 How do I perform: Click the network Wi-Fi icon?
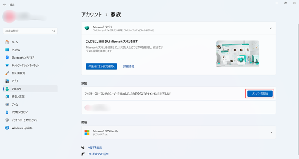click(7, 65)
